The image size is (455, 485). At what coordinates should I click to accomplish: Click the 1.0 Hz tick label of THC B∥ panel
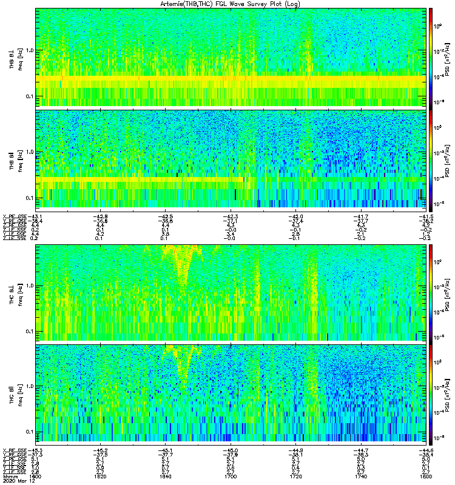pos(30,386)
